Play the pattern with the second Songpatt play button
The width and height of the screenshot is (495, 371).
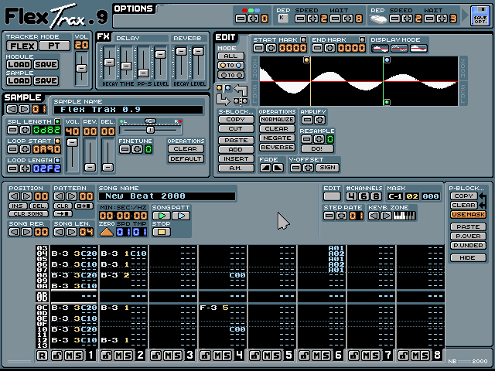[181, 216]
